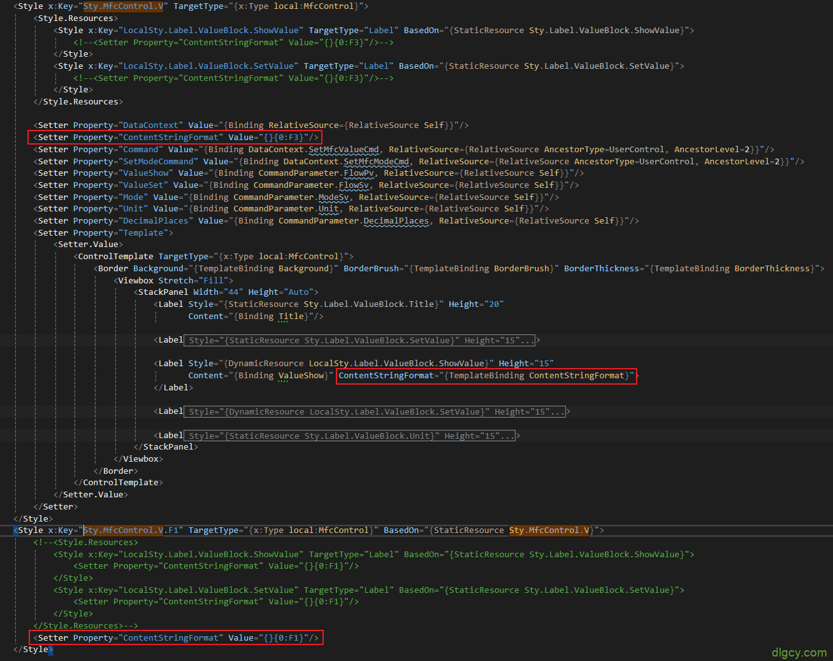Click BasedOn resource "Sty.MfcControl.V" in the F1 style line
The width and height of the screenshot is (833, 661).
click(x=549, y=530)
